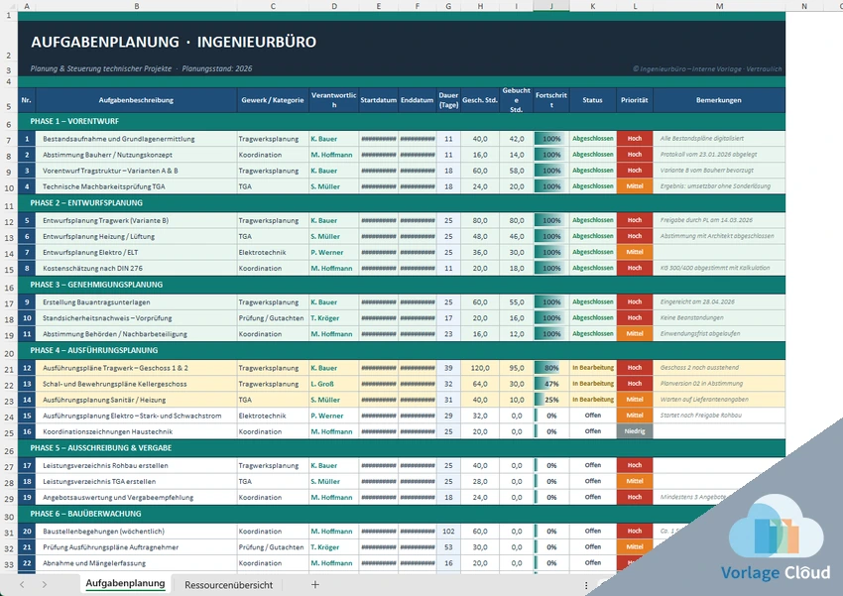Add a new sheet with the plus button
The image size is (843, 596).
(x=315, y=585)
